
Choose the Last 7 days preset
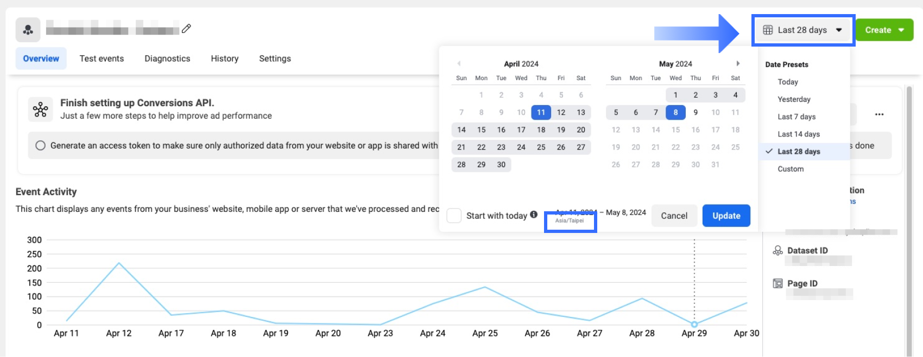(796, 116)
